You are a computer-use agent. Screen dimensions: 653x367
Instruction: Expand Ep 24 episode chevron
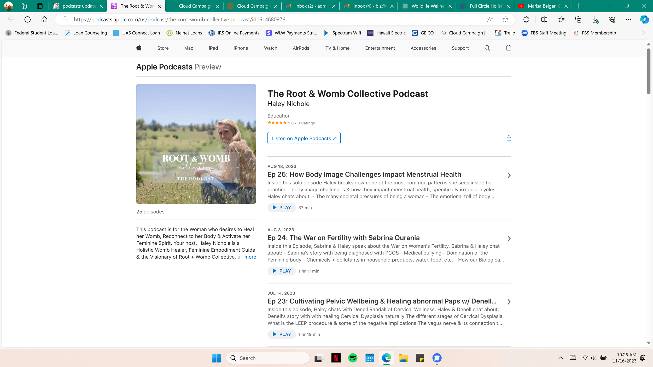509,239
